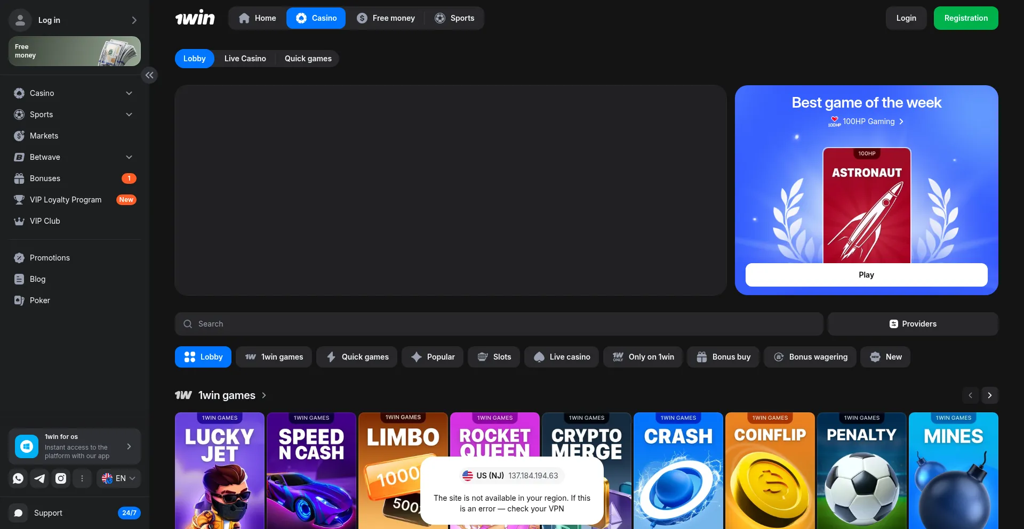1024x529 pixels.
Task: Show next 1win games with right arrow
Action: tap(990, 395)
